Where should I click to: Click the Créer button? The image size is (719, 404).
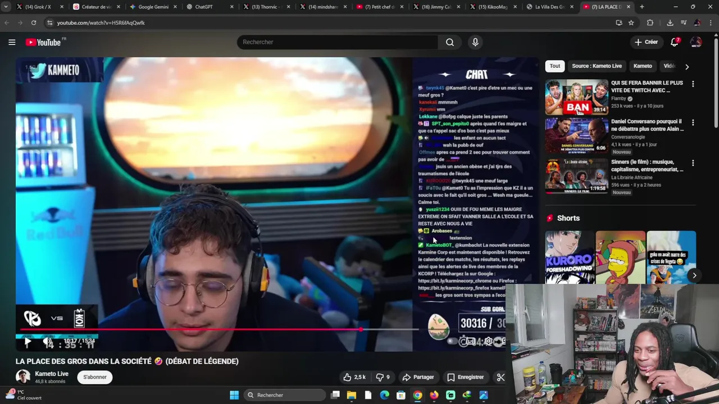[x=646, y=42]
